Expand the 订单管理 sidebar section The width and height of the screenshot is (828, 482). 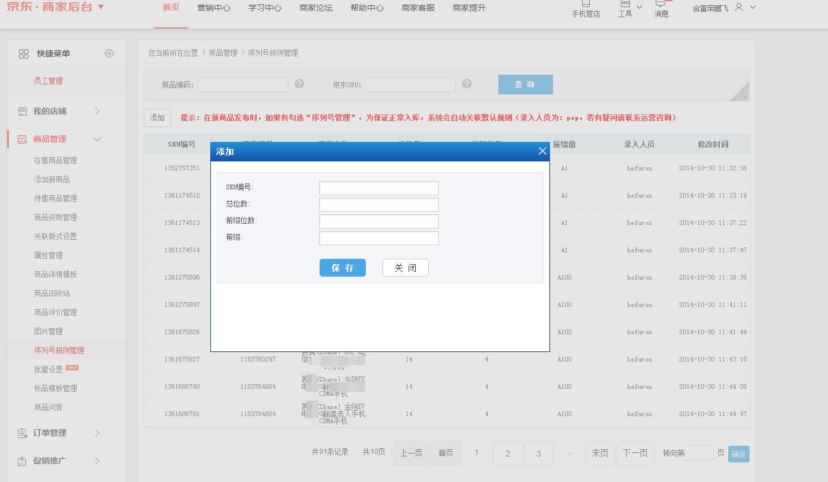[97, 433]
